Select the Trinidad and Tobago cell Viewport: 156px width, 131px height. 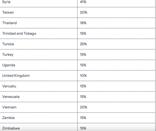19,34
